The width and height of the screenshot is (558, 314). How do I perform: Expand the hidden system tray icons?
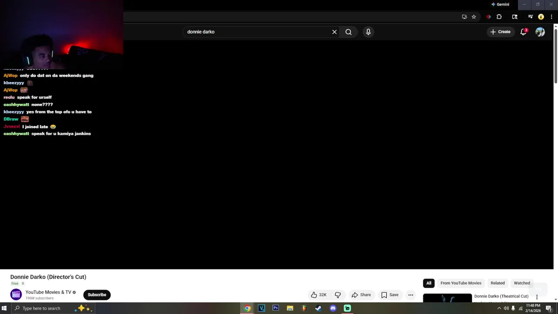499,308
